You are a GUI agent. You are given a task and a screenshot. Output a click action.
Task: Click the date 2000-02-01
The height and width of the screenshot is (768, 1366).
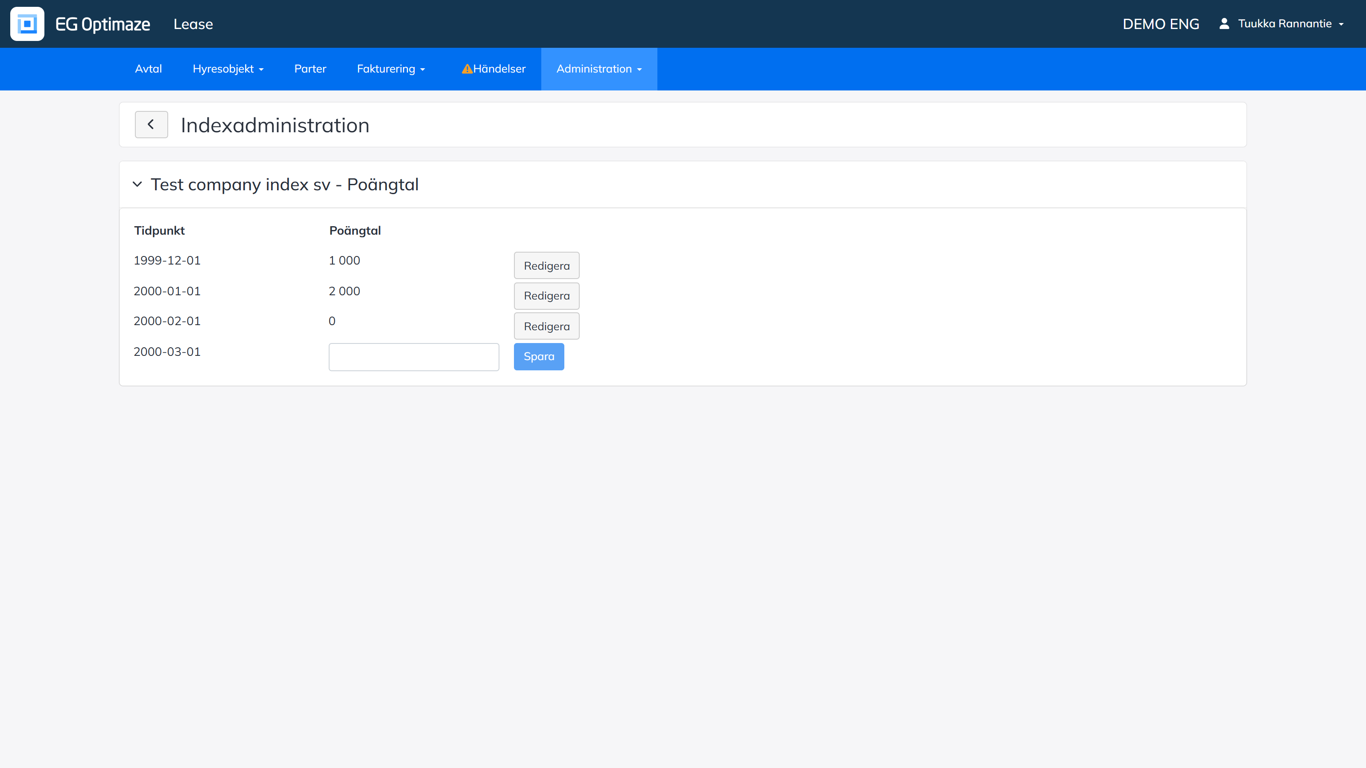point(167,321)
